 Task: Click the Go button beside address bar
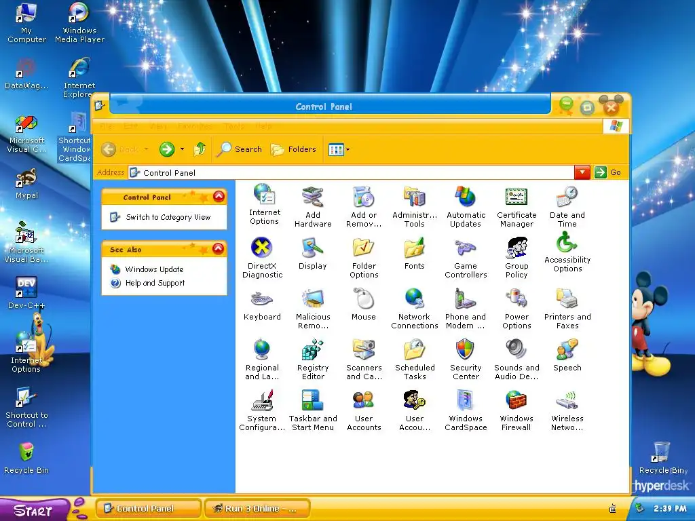point(607,172)
